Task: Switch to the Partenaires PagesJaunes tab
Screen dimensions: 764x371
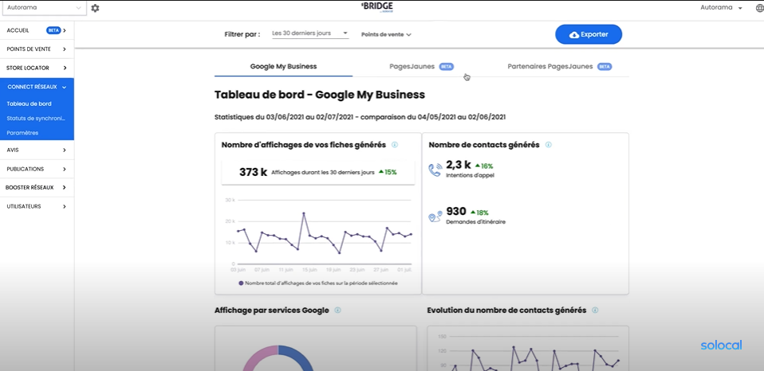Action: point(559,67)
